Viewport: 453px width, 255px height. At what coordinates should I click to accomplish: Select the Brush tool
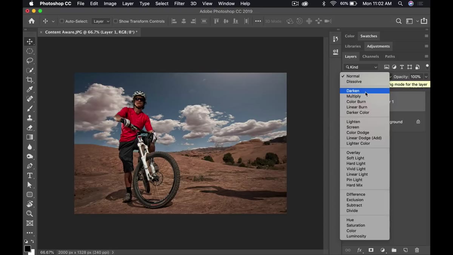pos(29,109)
